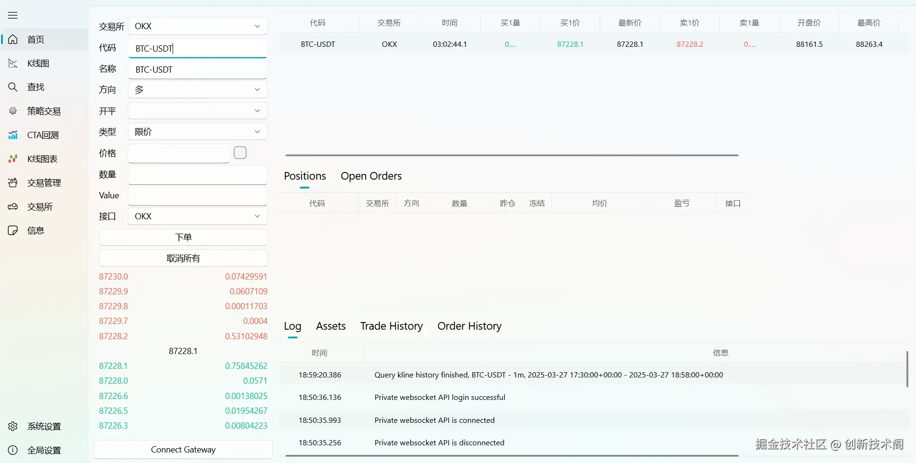Click the 系统设置 gear icon
Screen dimensions: 916x463
tap(13, 426)
